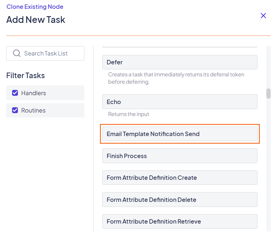Click the task list scrollbar thumb
The width and height of the screenshot is (276, 238).
pos(268,93)
